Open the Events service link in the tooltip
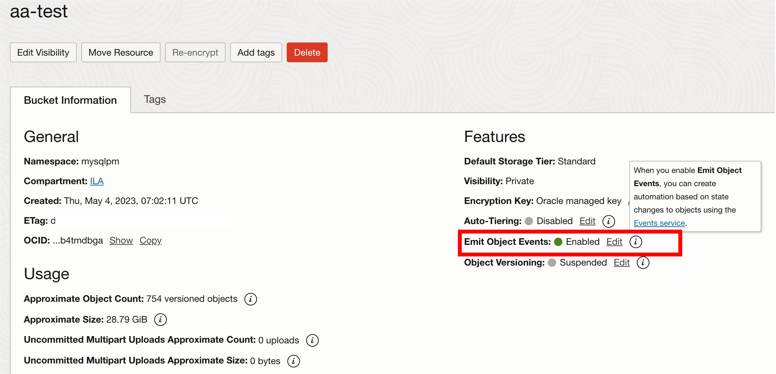Viewport: 776px width, 374px height. click(x=659, y=223)
